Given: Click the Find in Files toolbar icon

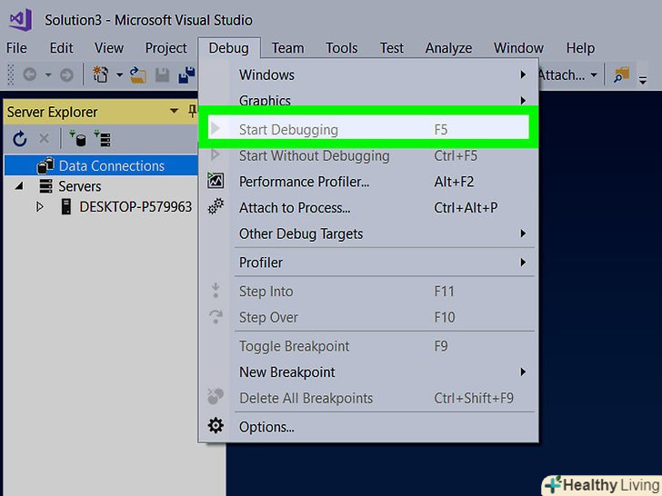Looking at the screenshot, I should coord(623,75).
